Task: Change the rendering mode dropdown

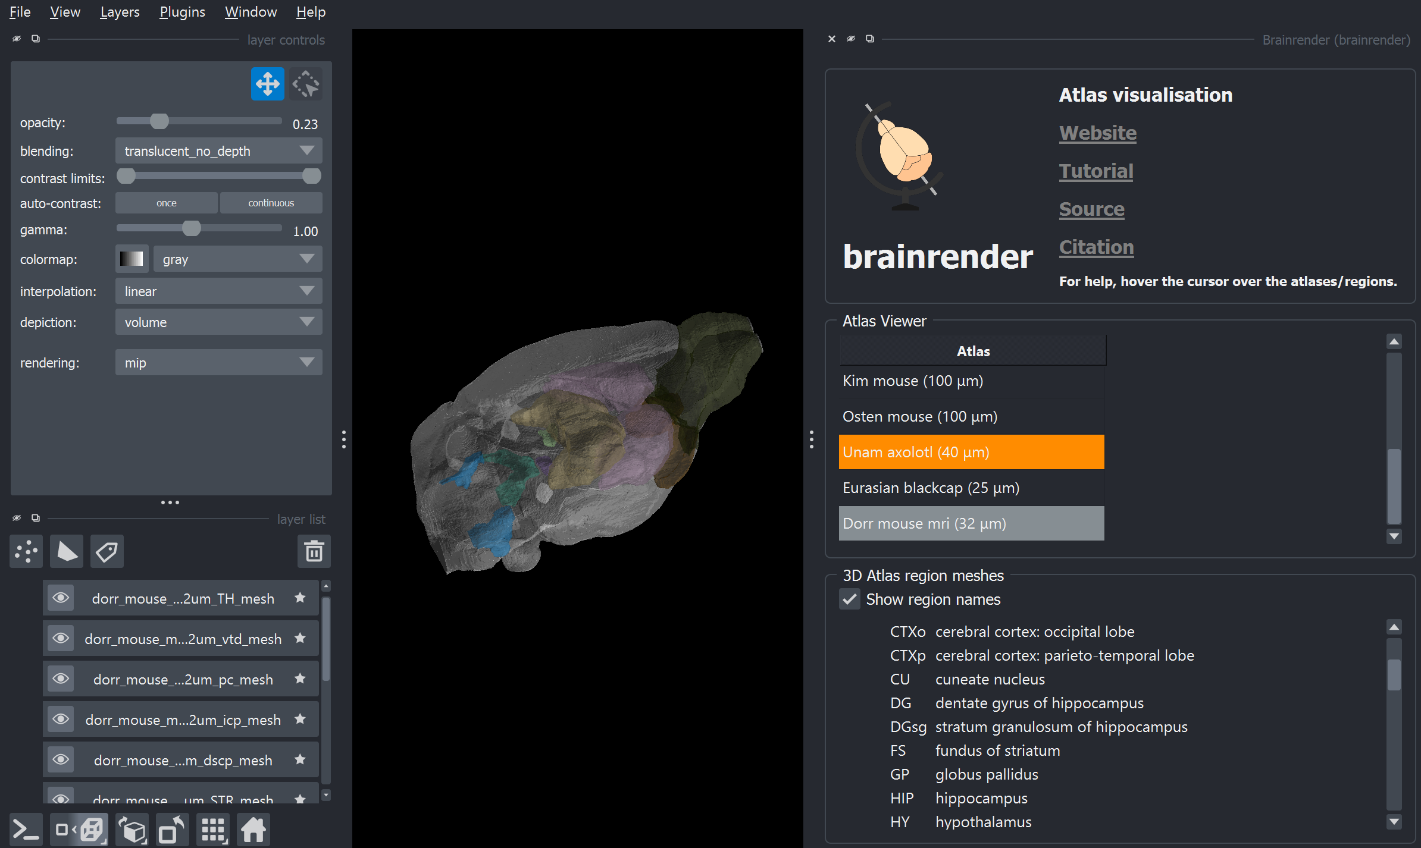Action: pos(218,362)
